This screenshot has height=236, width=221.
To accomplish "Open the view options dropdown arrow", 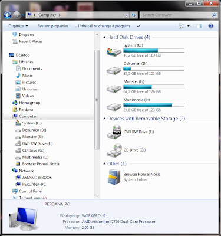I will [189, 26].
